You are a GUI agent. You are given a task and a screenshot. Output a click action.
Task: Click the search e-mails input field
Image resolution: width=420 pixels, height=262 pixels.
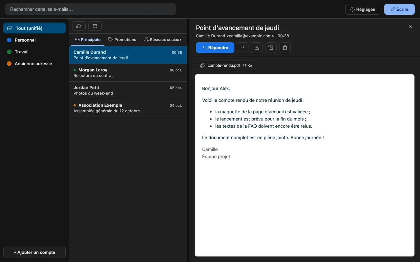pos(91,9)
